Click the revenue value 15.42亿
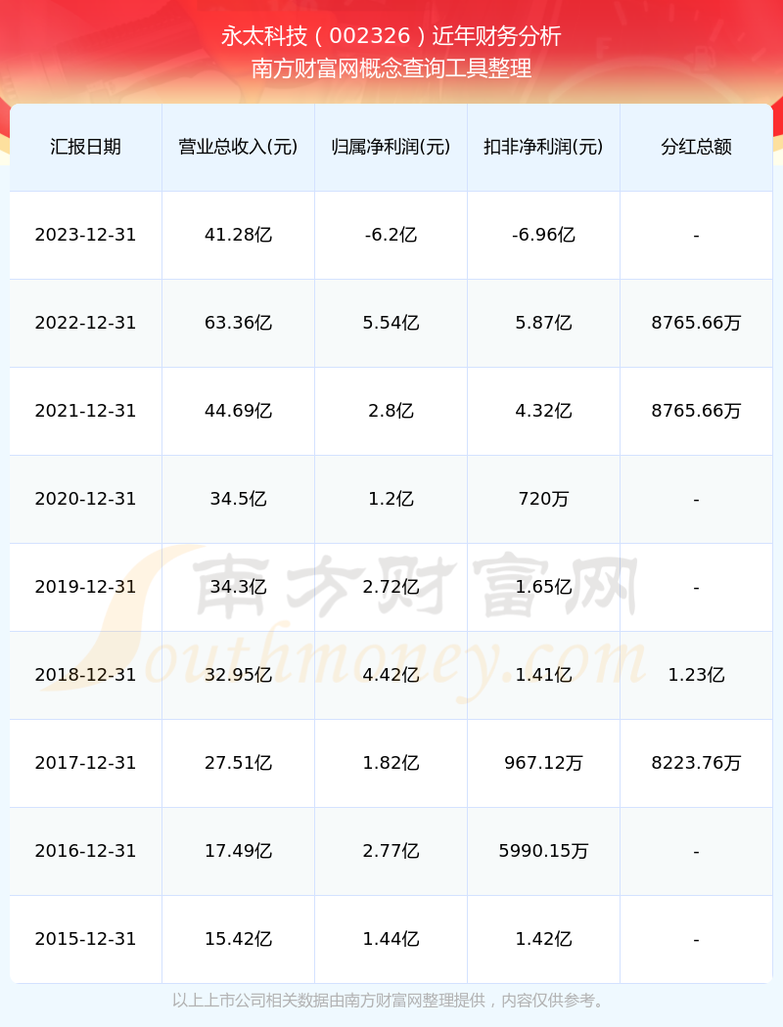Image resolution: width=783 pixels, height=1027 pixels. [x=239, y=939]
